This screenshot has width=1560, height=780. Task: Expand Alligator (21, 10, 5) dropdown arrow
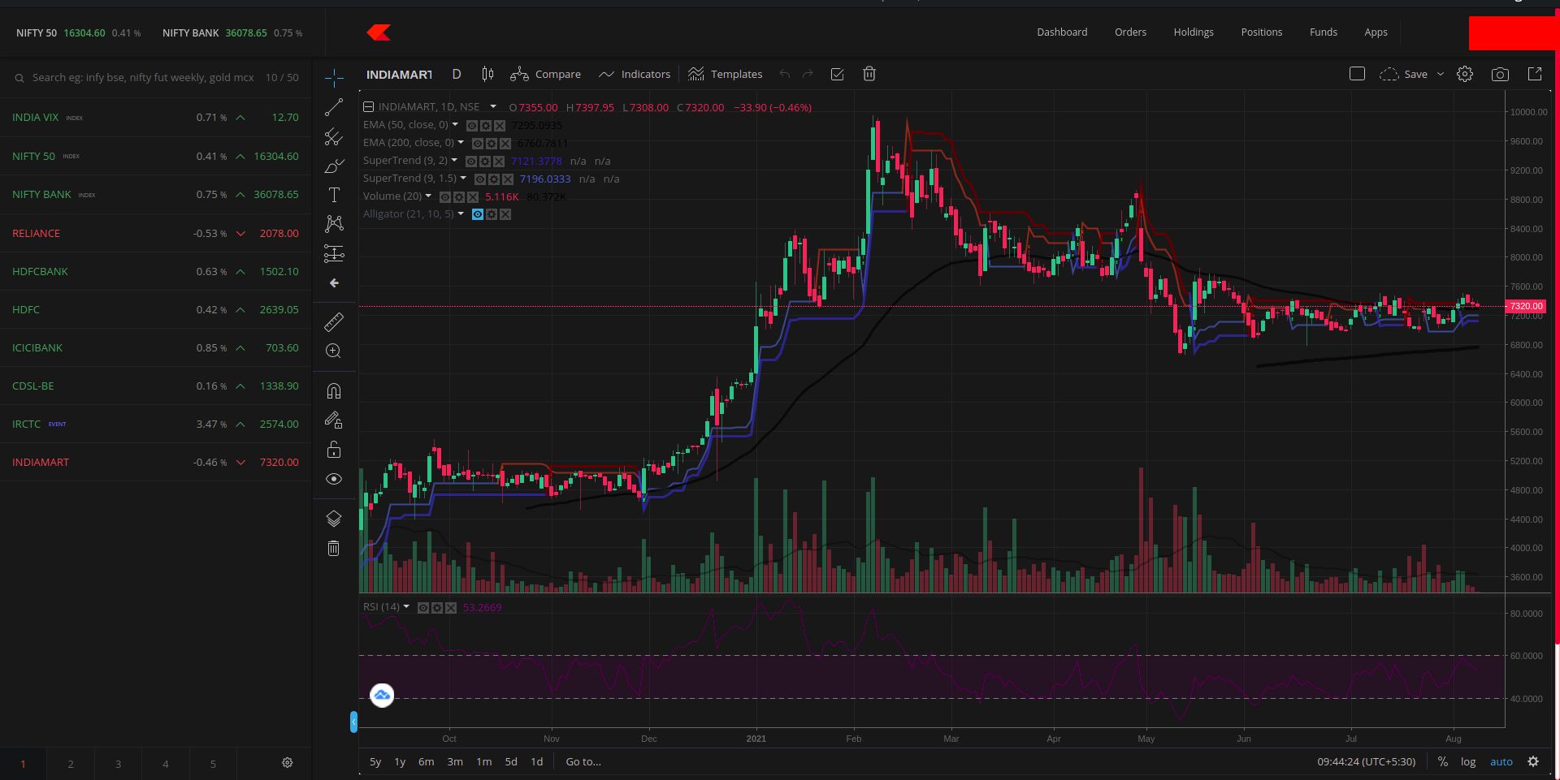coord(461,213)
